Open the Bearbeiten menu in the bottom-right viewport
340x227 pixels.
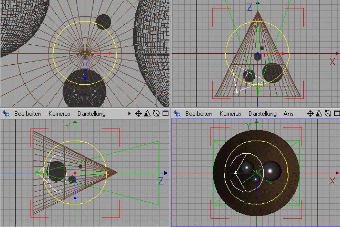(x=199, y=113)
